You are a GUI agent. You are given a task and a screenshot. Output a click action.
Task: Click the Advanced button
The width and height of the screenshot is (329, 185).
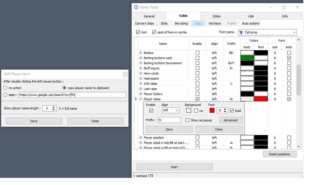(x=231, y=120)
